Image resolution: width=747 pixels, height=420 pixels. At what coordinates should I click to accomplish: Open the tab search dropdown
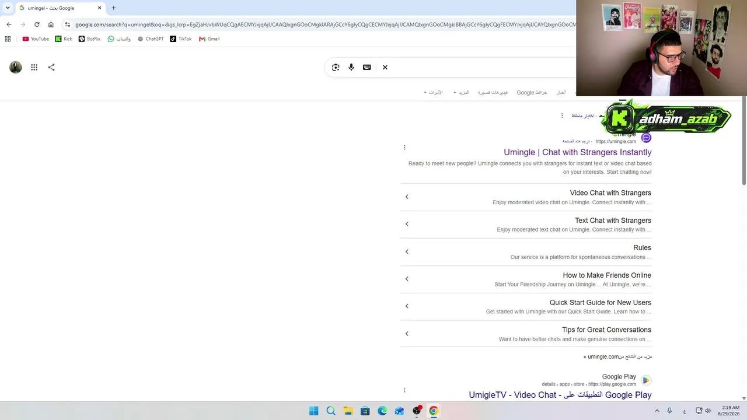[x=8, y=8]
